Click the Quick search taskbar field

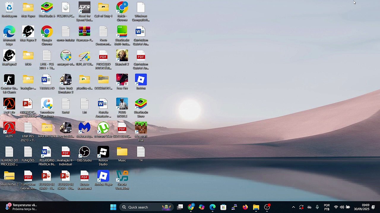pos(147,207)
